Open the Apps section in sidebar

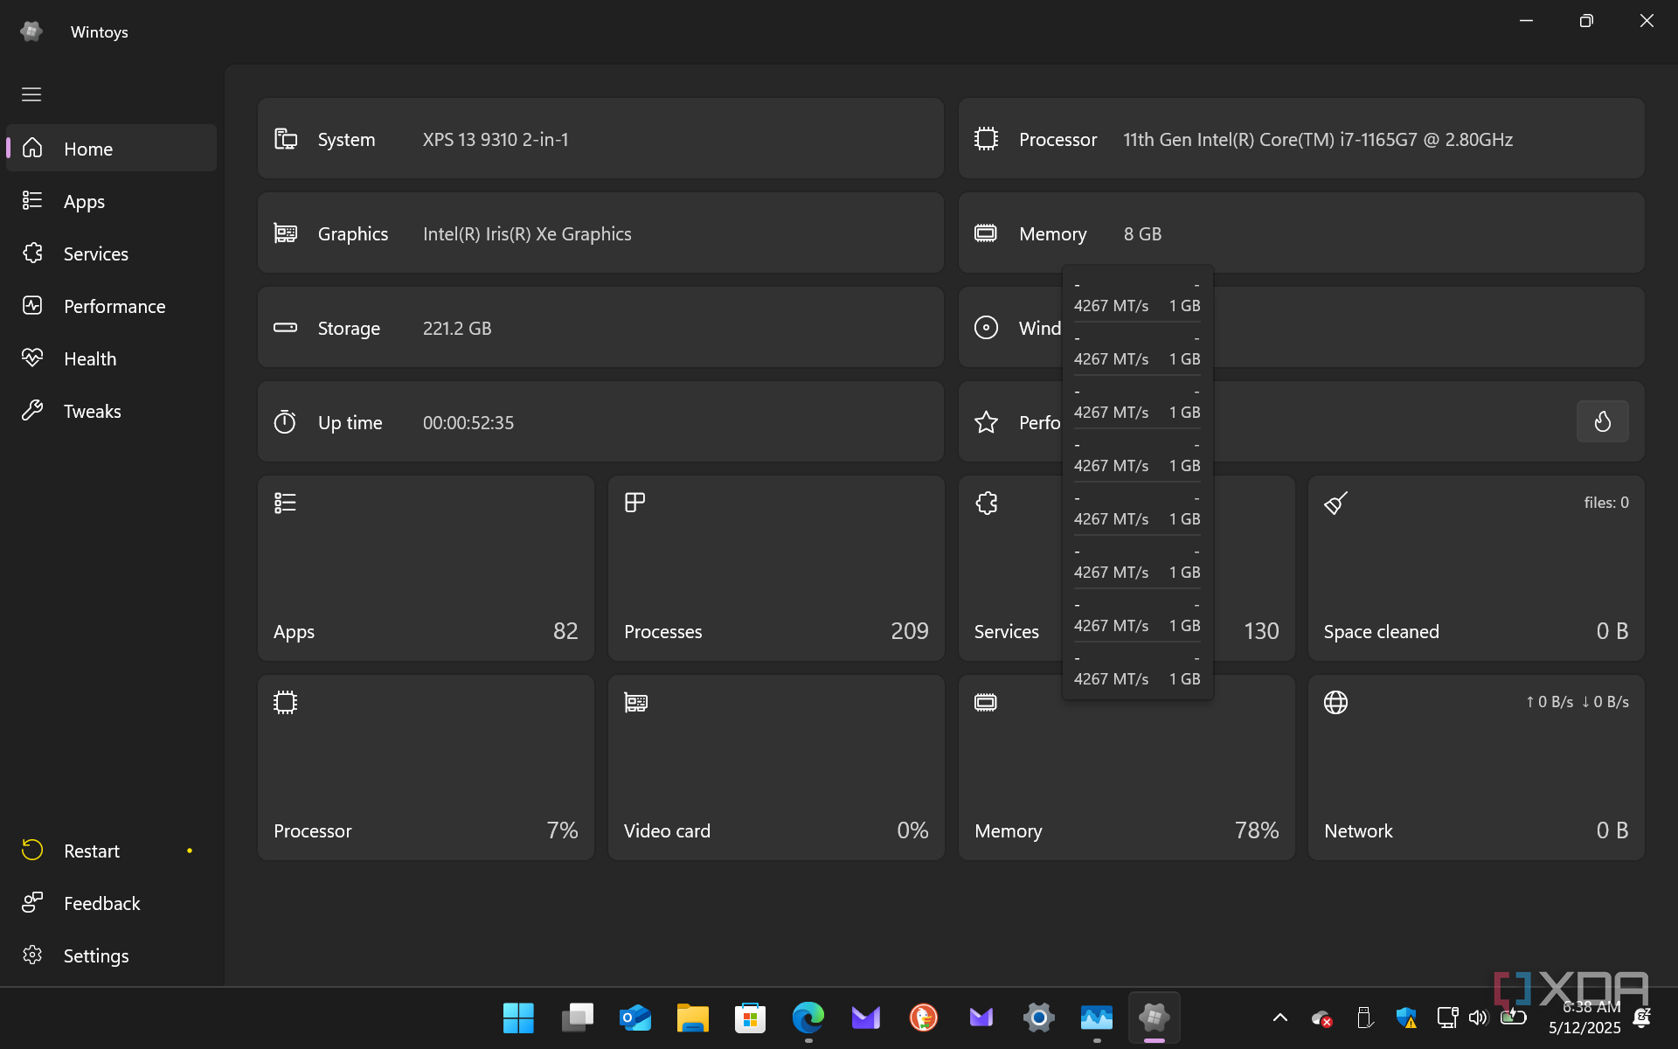click(x=112, y=201)
